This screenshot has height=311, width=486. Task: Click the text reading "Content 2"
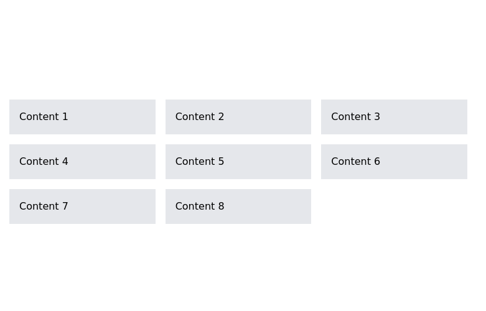point(200,117)
